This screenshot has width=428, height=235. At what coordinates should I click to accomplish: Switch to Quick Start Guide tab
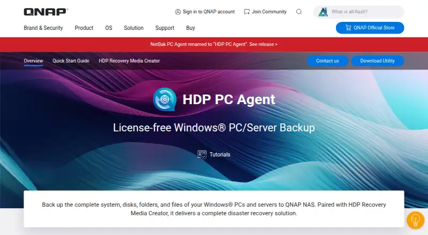point(71,61)
